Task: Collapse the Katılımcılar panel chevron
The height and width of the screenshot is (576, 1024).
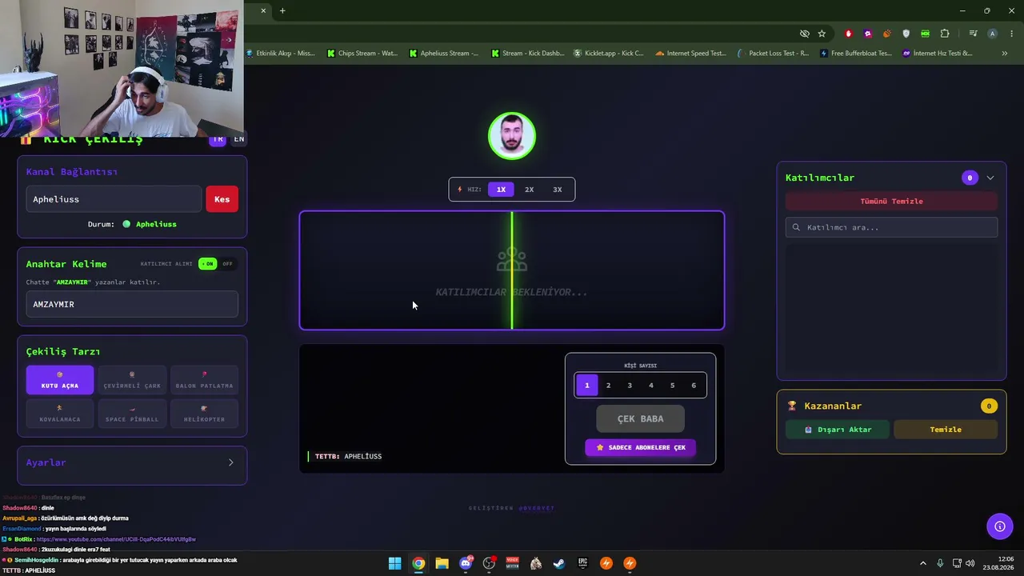Action: tap(990, 178)
